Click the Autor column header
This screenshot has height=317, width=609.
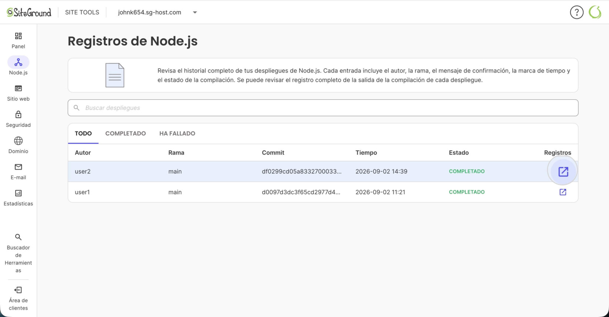coord(83,152)
